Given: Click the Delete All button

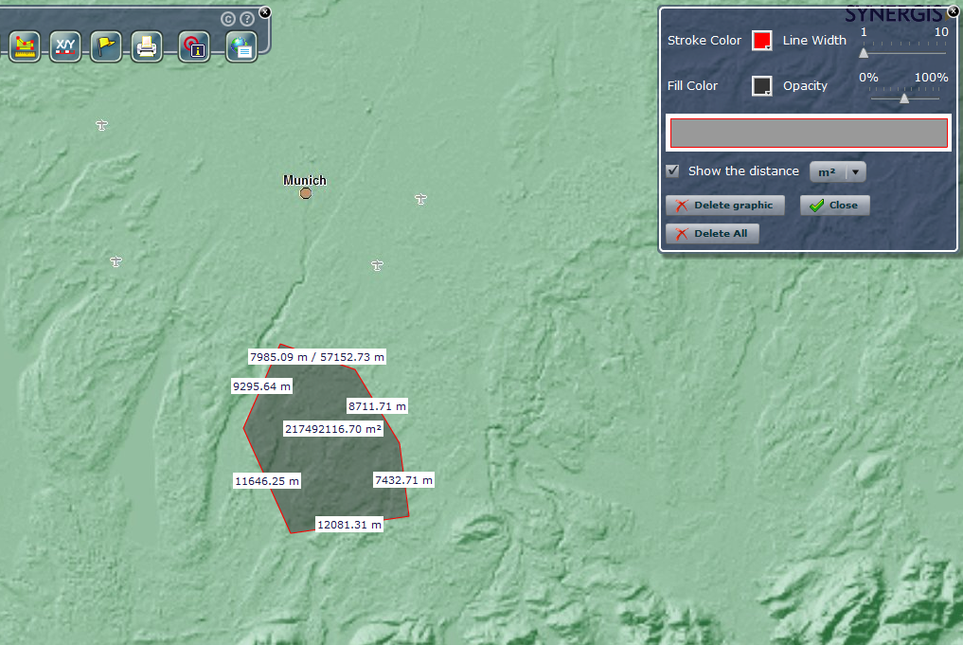Looking at the screenshot, I should click(712, 234).
